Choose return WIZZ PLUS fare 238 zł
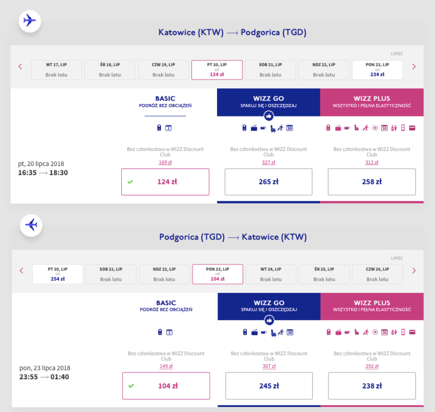Viewport: 435px width, 412px height. point(372,386)
